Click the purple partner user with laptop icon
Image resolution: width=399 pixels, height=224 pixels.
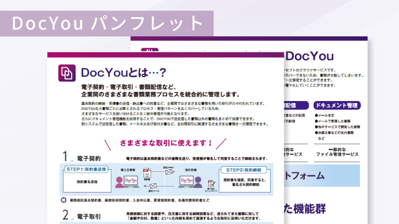pos(190,182)
